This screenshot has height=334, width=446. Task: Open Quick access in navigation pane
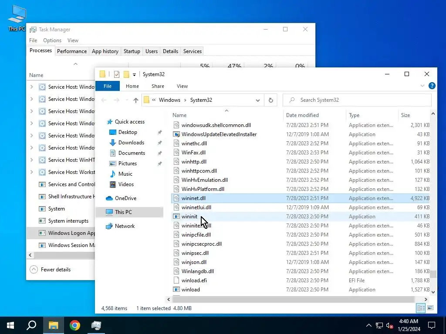[130, 122]
